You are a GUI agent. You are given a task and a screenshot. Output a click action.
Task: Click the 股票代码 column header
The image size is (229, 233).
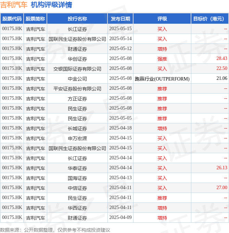pos(12,19)
